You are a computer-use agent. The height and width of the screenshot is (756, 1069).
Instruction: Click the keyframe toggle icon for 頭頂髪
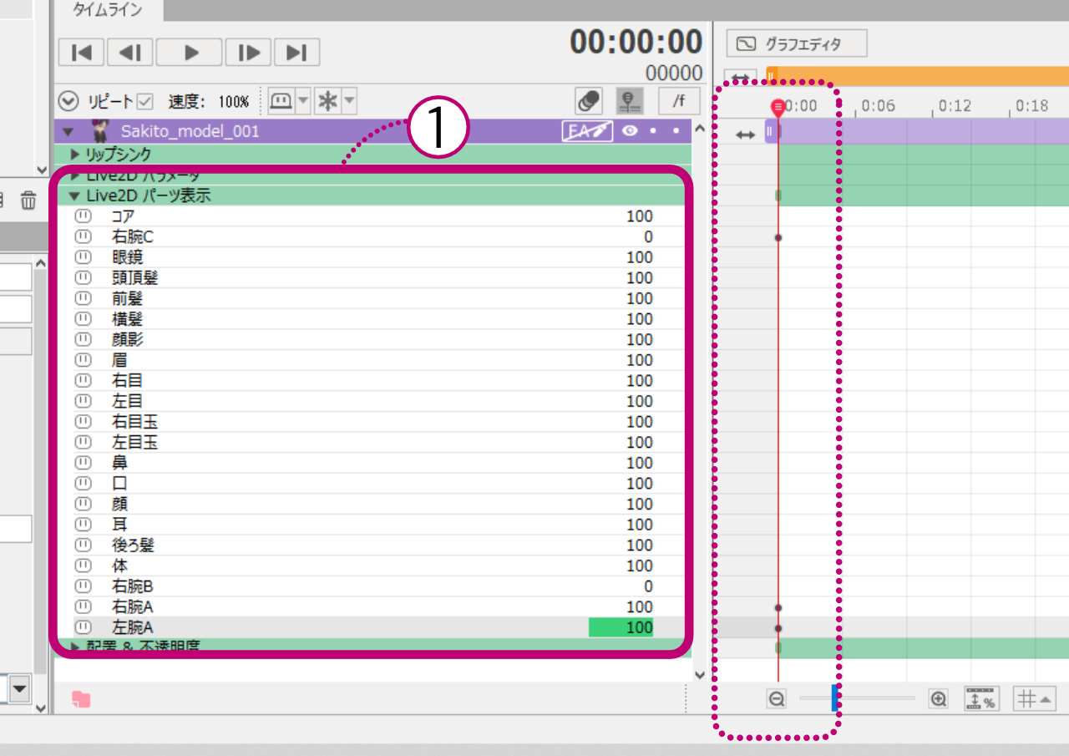point(83,278)
